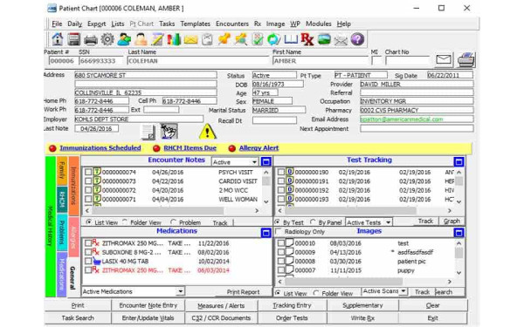This screenshot has height=327, width=524.
Task: Click the Encounter Note Entry button
Action: click(148, 305)
